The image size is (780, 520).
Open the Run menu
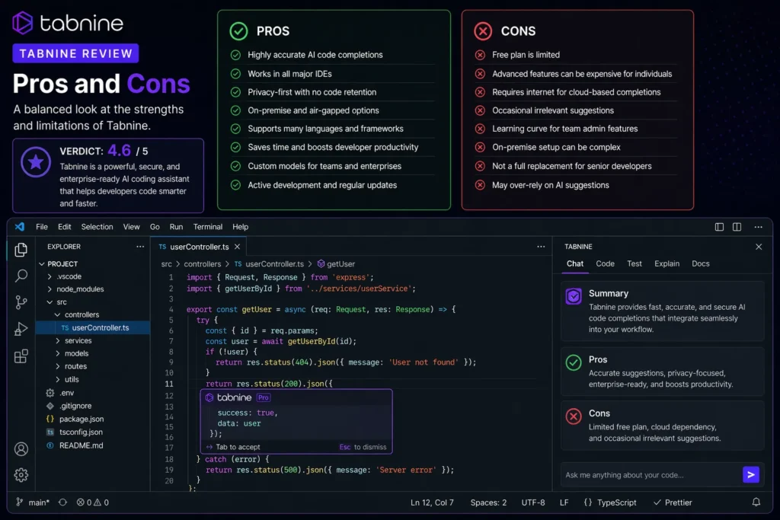click(x=176, y=227)
